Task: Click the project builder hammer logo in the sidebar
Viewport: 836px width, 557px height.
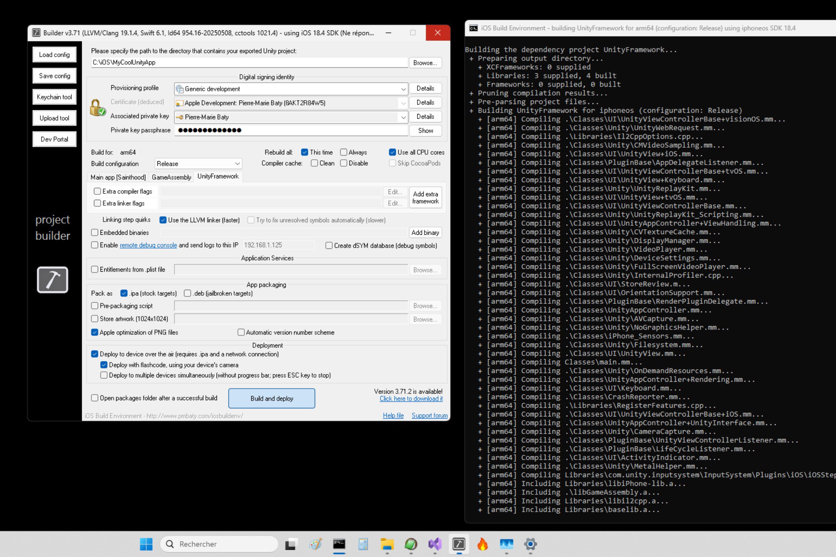Action: pyautogui.click(x=52, y=280)
